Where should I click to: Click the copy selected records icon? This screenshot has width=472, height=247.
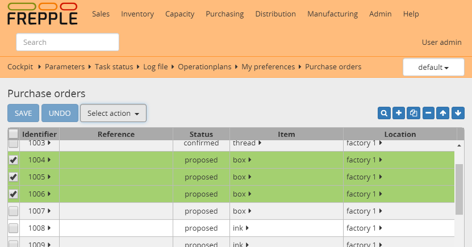pos(414,113)
